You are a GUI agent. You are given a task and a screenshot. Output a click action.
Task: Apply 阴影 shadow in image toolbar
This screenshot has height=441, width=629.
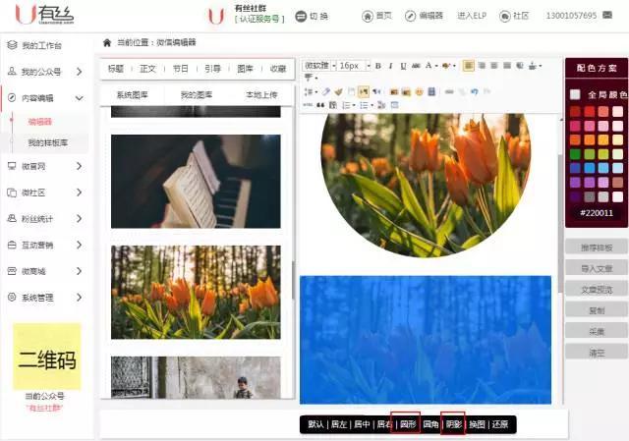pyautogui.click(x=454, y=424)
